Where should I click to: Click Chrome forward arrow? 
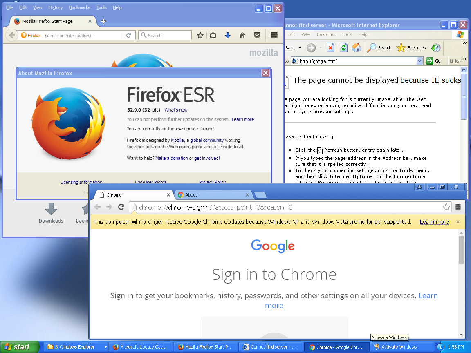pos(109,207)
